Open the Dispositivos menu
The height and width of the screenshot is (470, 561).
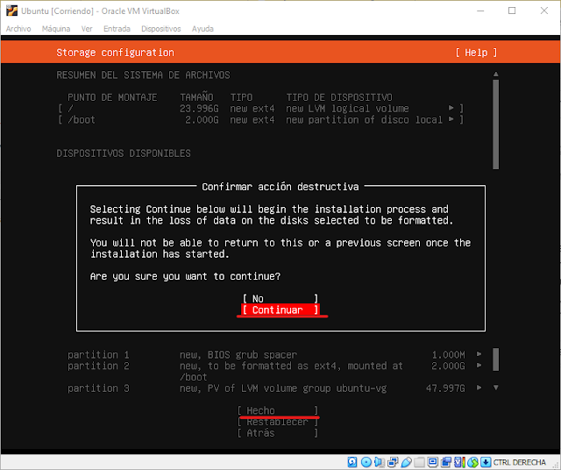coord(161,29)
